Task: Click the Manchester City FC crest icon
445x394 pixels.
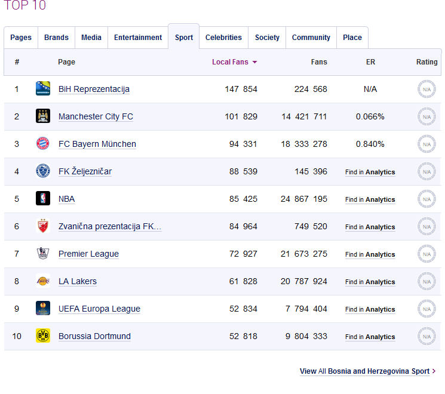Action: [43, 116]
